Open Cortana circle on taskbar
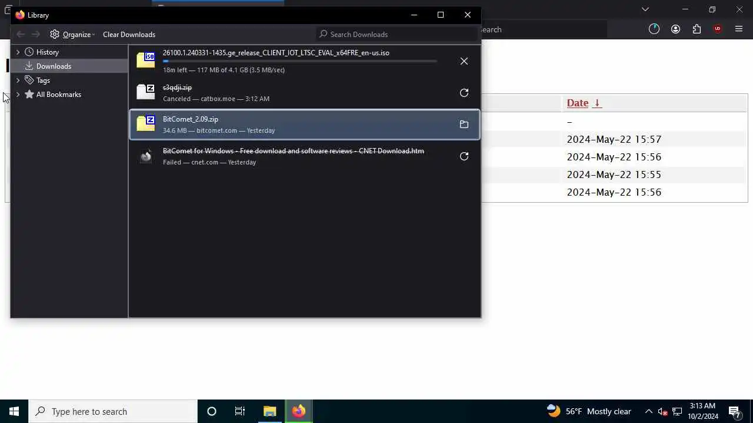This screenshot has width=753, height=423. [x=212, y=411]
